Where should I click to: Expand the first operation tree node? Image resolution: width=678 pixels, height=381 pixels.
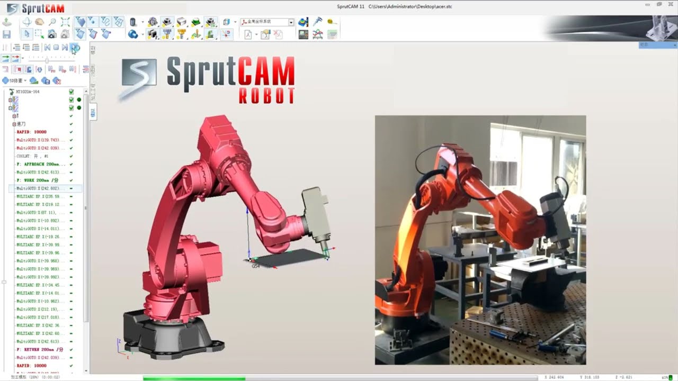[x=10, y=99]
